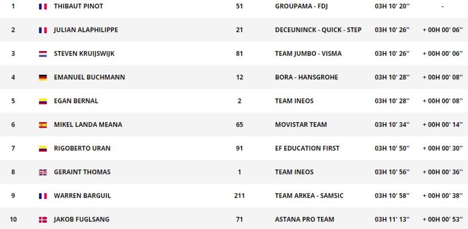Open rider Thibaut Pinot's name
The height and width of the screenshot is (229, 468).
click(78, 6)
